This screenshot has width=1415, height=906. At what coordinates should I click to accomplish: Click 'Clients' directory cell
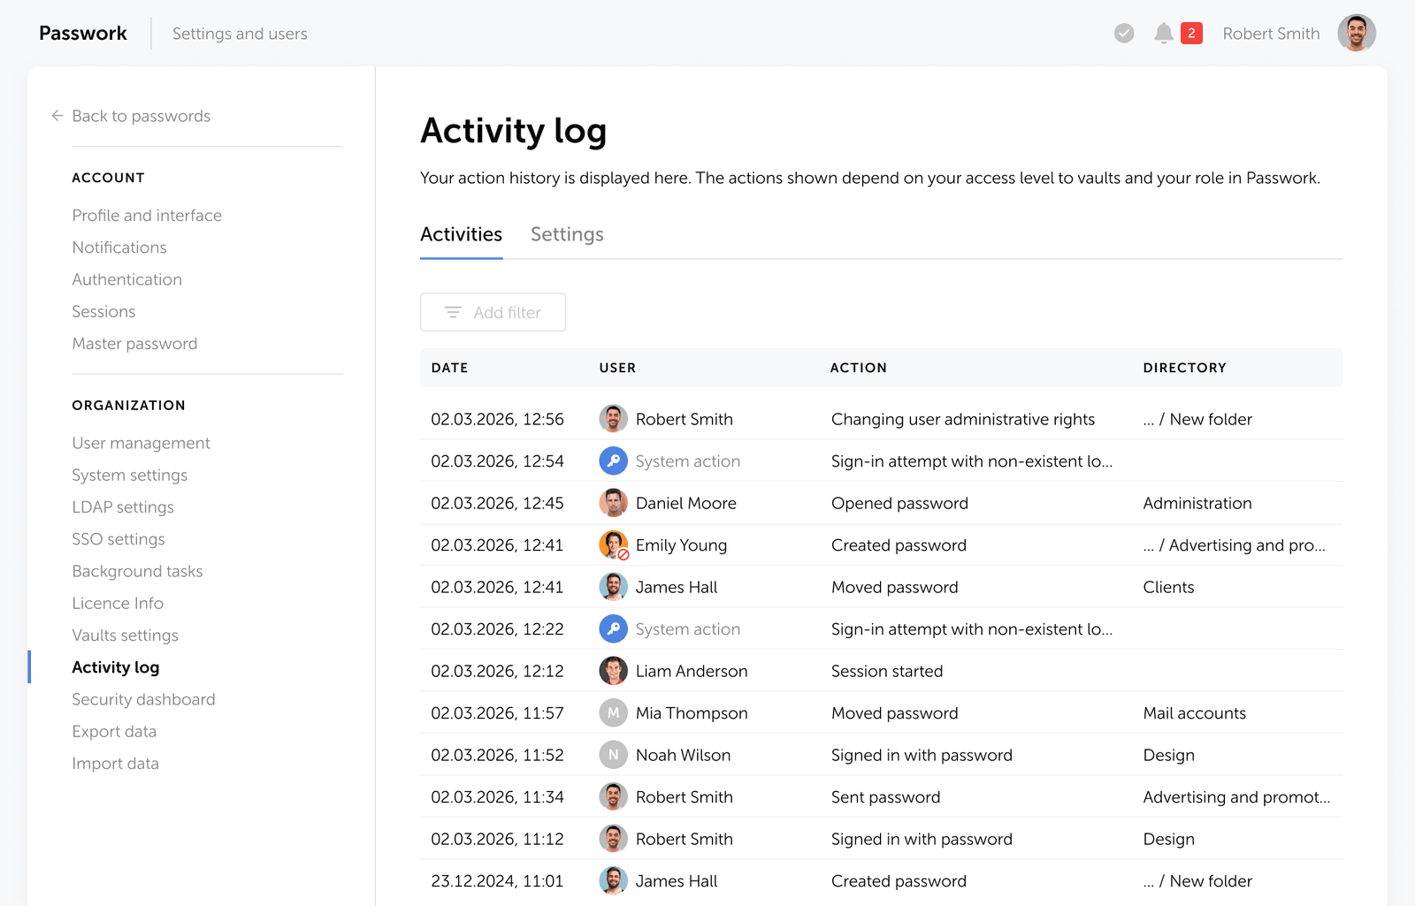tap(1168, 587)
